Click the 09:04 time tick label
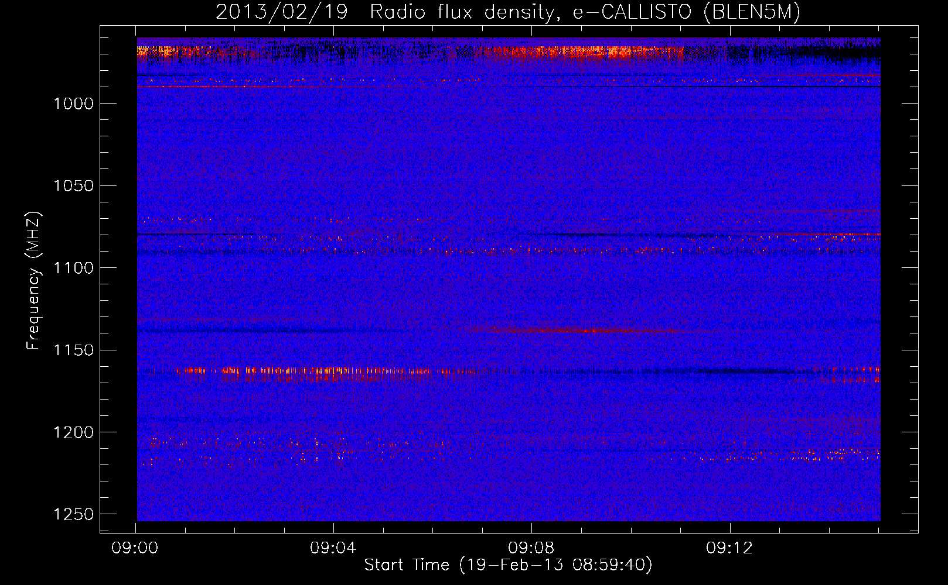Viewport: 948px width, 585px height. point(333,548)
